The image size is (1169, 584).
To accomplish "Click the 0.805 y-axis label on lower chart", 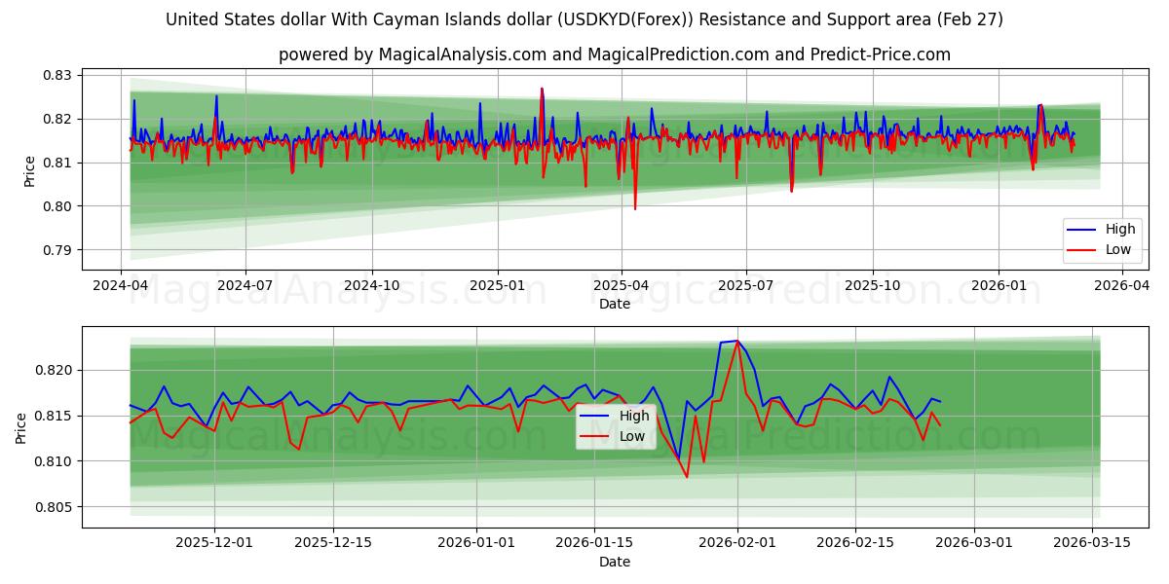I will [x=55, y=507].
